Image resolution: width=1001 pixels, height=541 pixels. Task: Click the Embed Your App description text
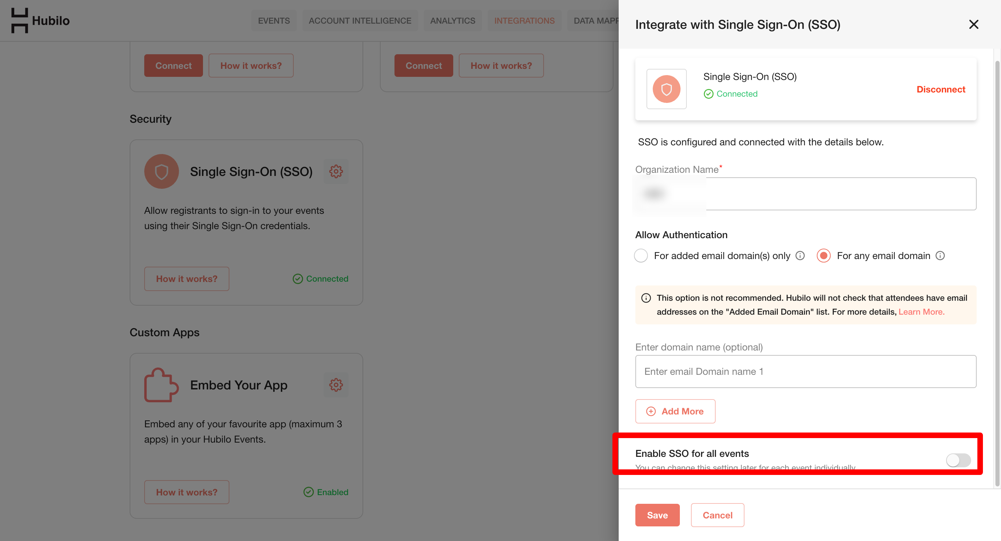[243, 431]
